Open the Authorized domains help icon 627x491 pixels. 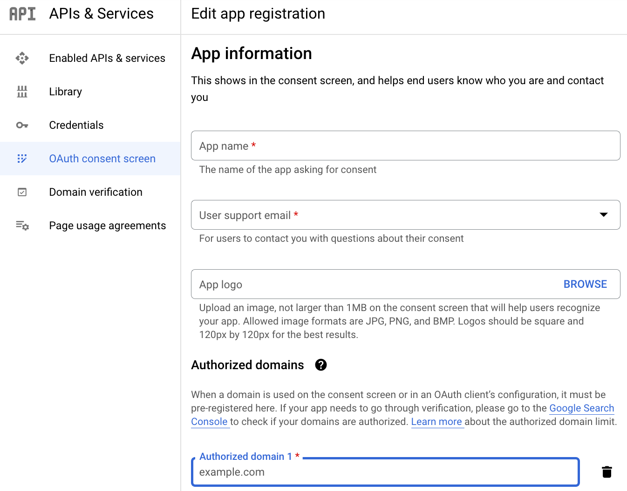click(x=321, y=365)
